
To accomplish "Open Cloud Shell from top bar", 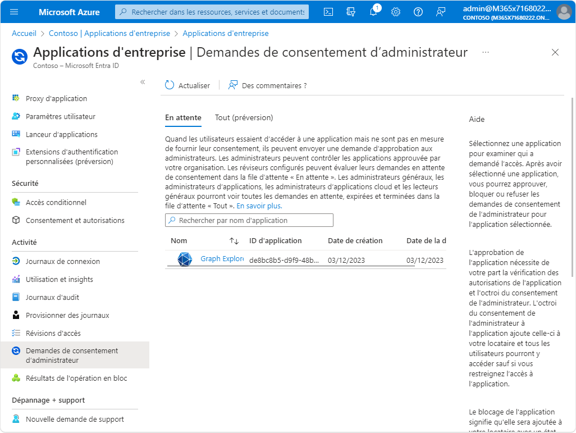I will (x=328, y=12).
